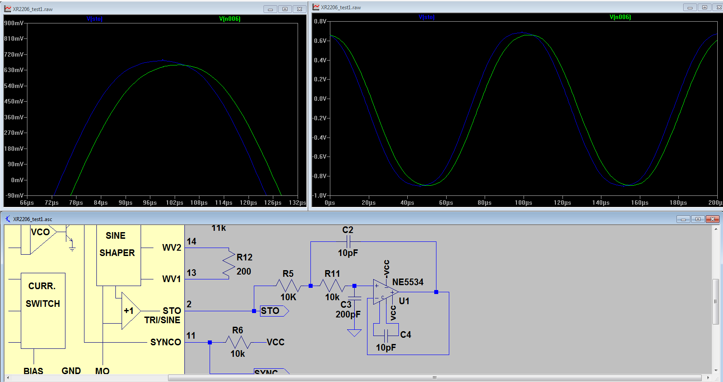Click the XR2206_test1.asc title bar text
The image size is (723, 382).
33,219
